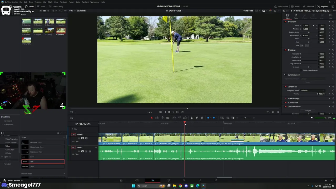Open the Mixer panel
This screenshot has width=336, height=189.
point(296,7)
